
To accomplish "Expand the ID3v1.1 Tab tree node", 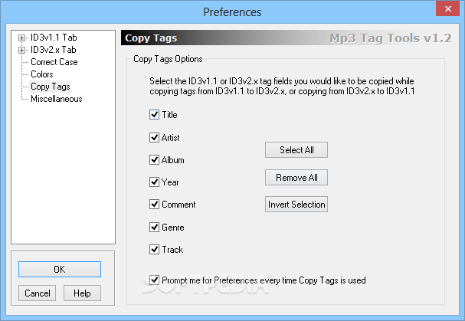I will pyautogui.click(x=21, y=38).
